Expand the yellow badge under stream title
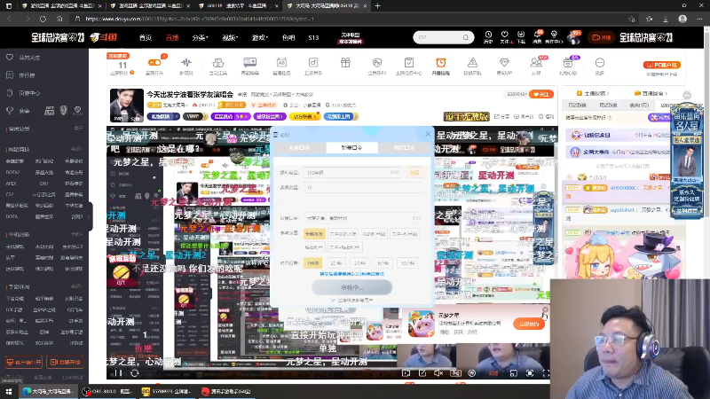 [x=304, y=117]
